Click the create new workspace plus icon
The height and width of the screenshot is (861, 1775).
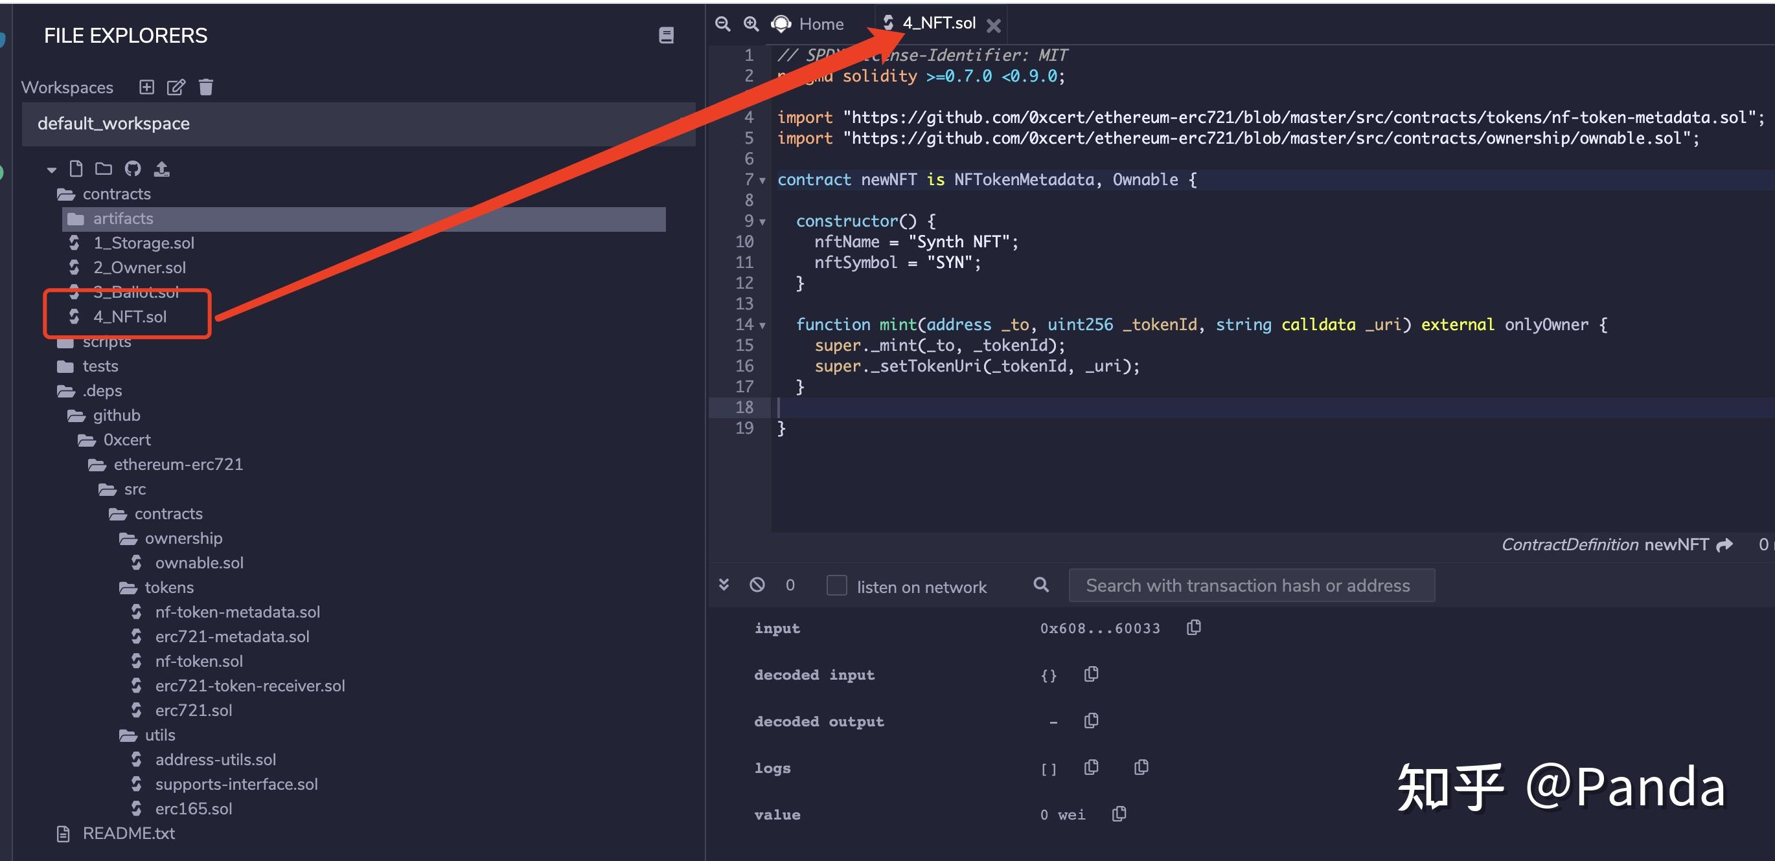click(x=146, y=87)
